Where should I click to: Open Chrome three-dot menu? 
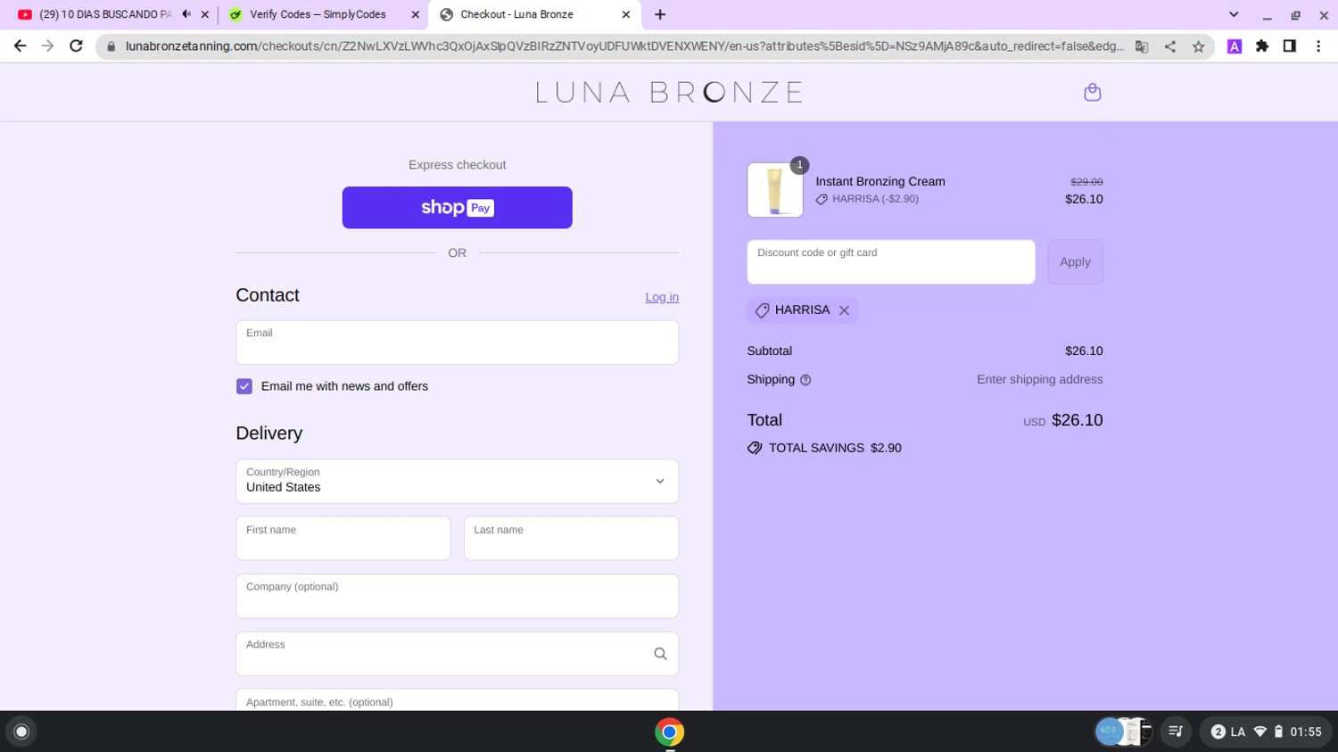click(1318, 46)
